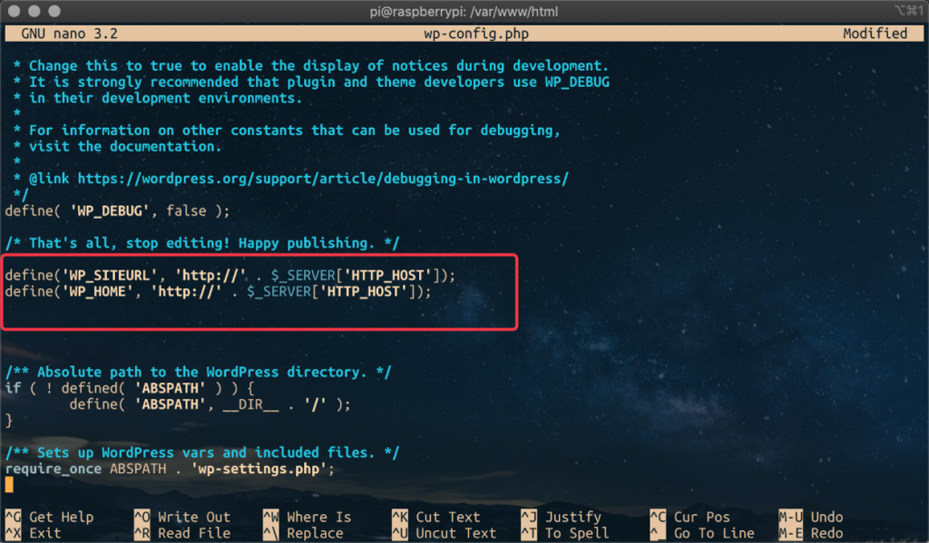Open the wordpress.org debugging documentation link
The height and width of the screenshot is (543, 929).
coord(323,179)
